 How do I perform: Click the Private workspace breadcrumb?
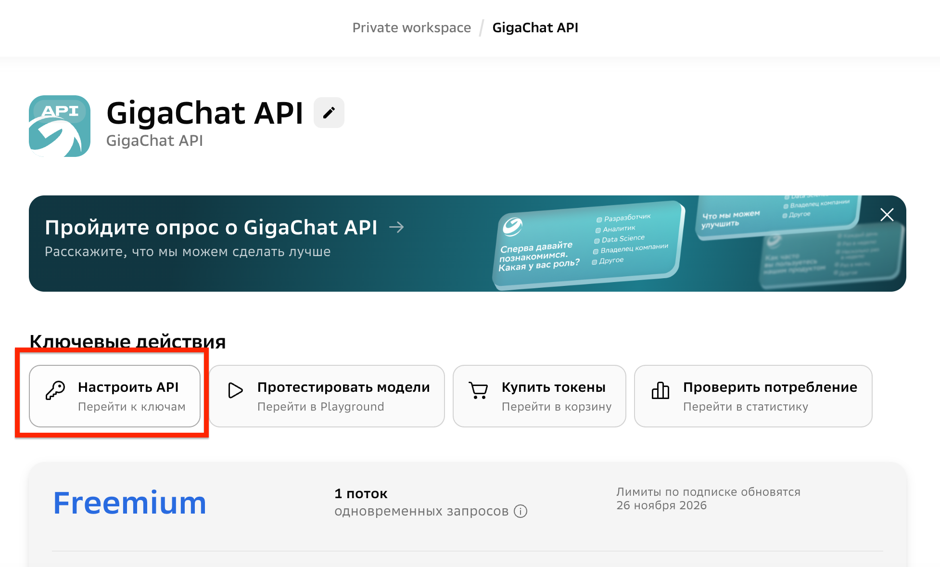(411, 28)
